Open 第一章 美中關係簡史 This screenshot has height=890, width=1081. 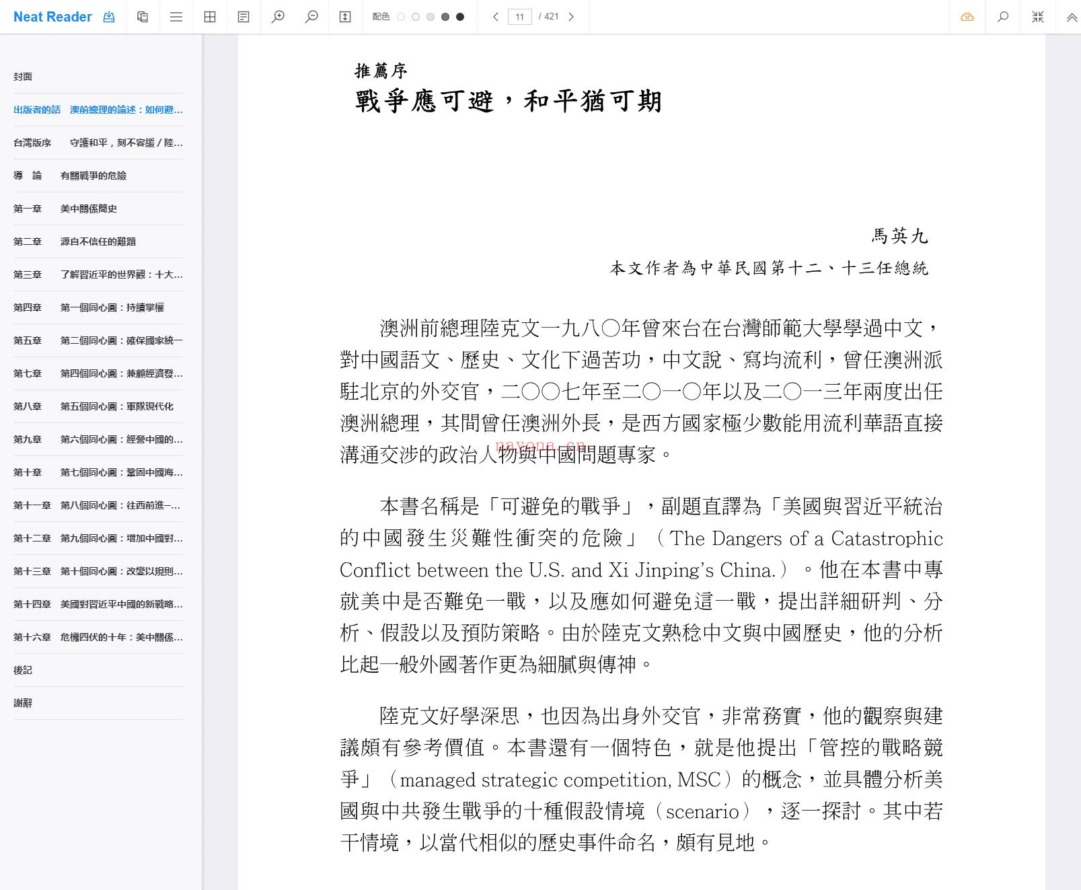[98, 209]
